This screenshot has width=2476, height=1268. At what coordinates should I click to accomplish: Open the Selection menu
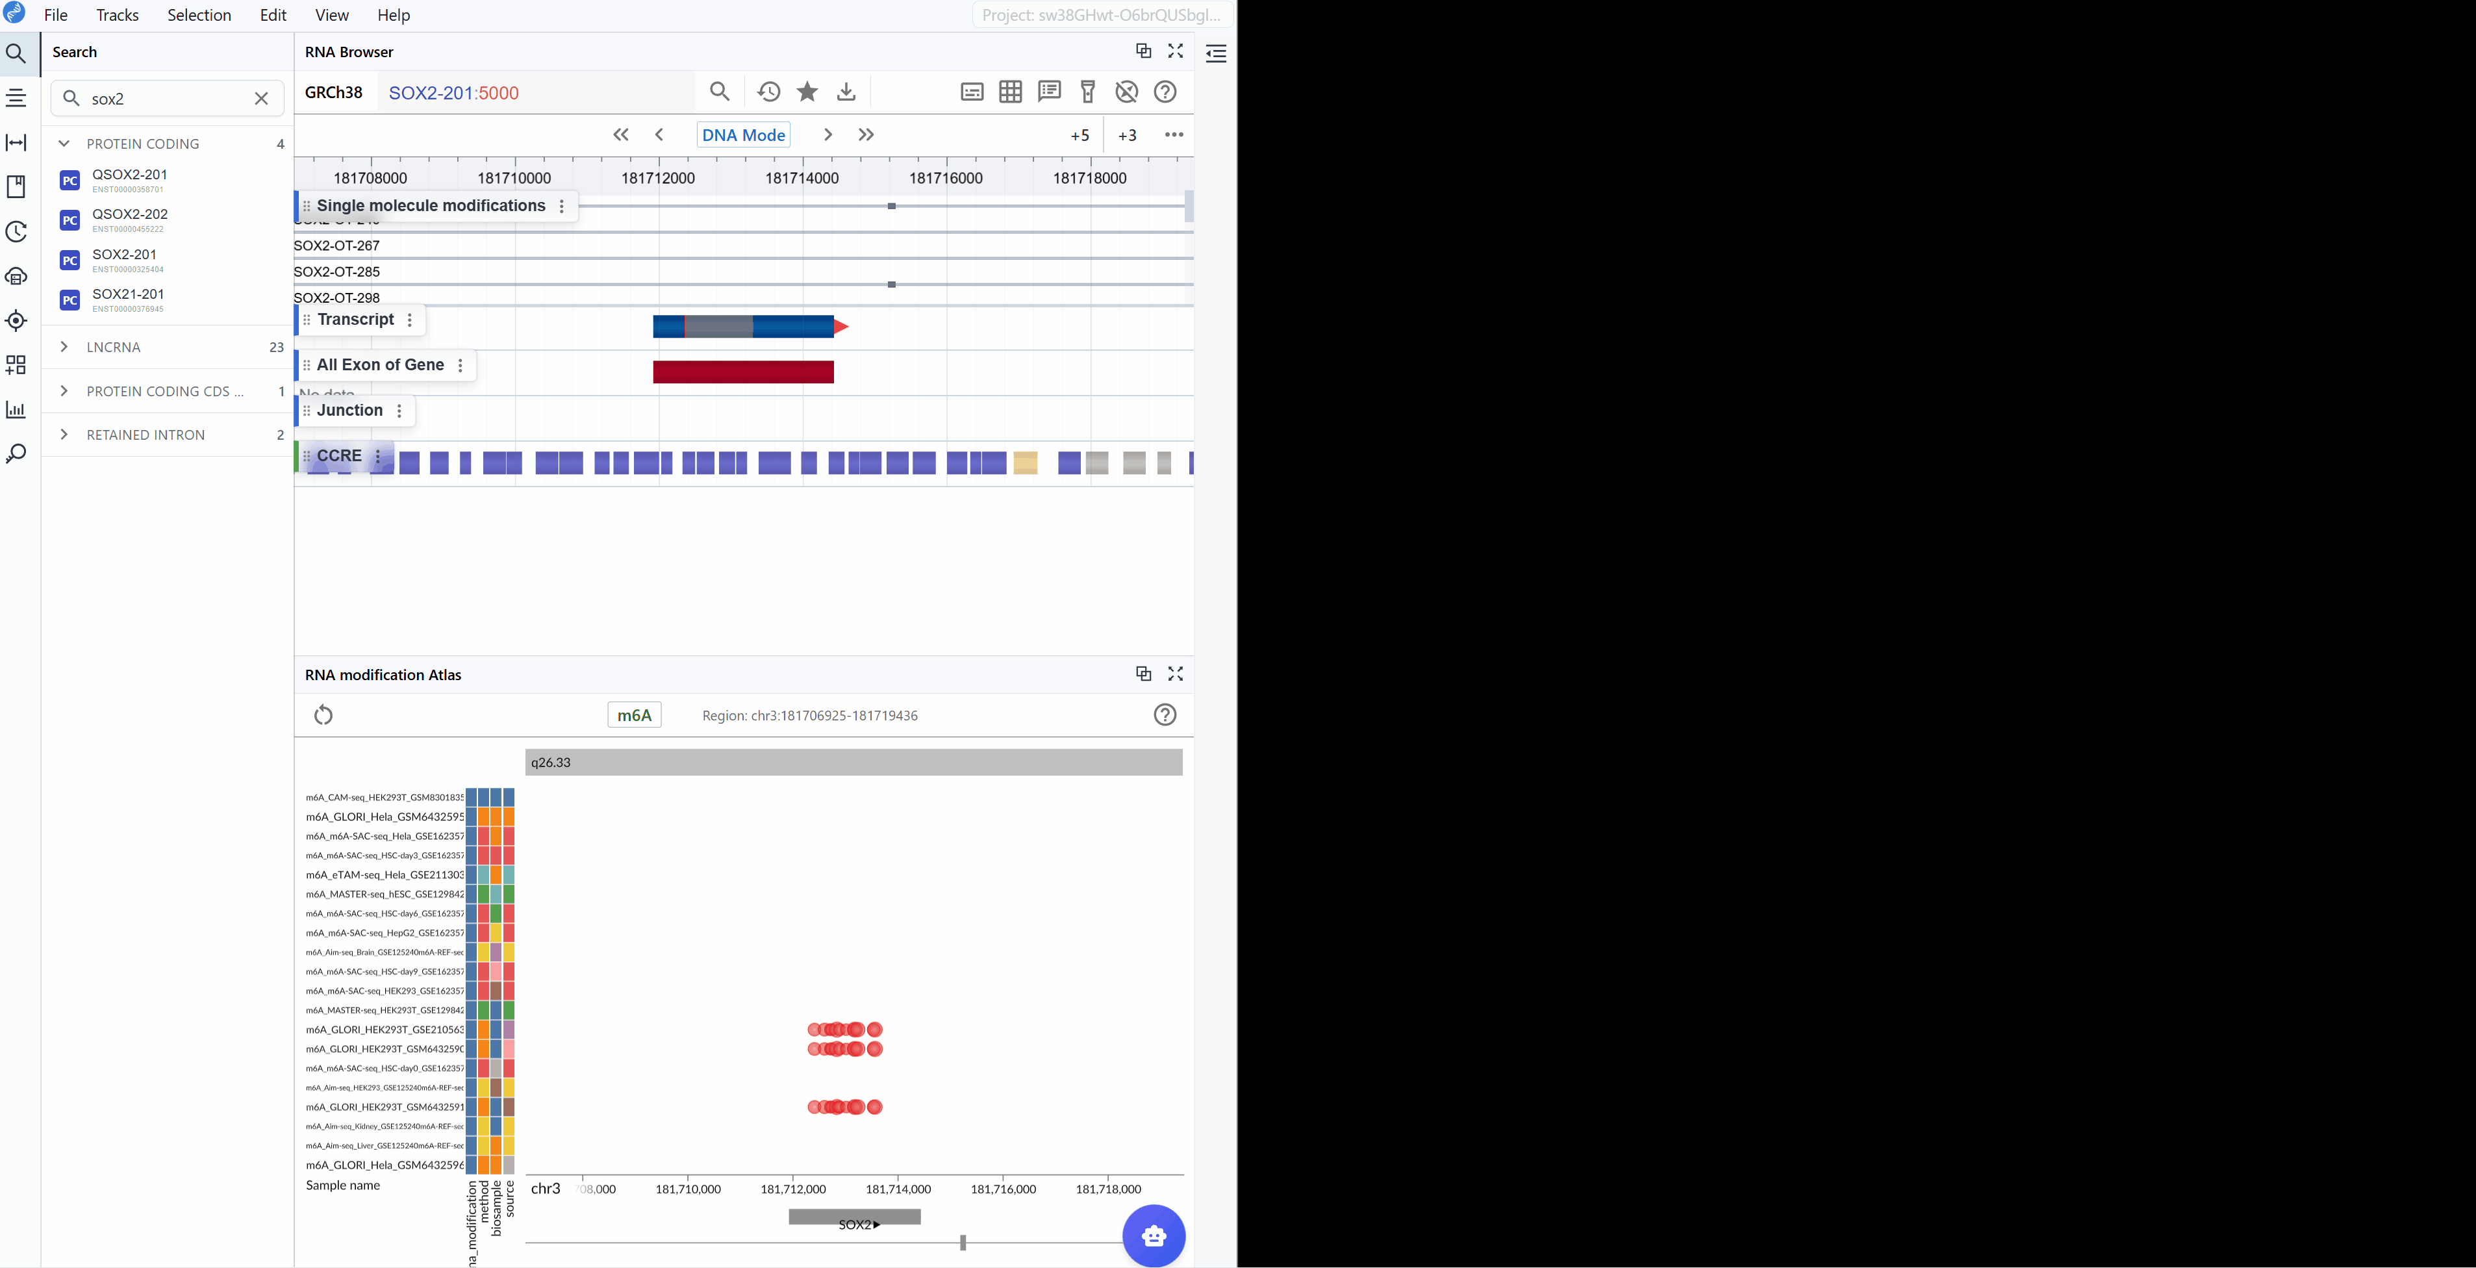coord(199,16)
